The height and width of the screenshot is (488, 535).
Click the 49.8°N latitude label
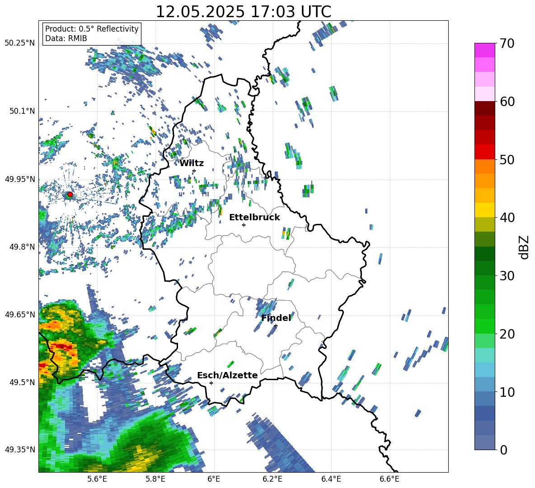[22, 247]
